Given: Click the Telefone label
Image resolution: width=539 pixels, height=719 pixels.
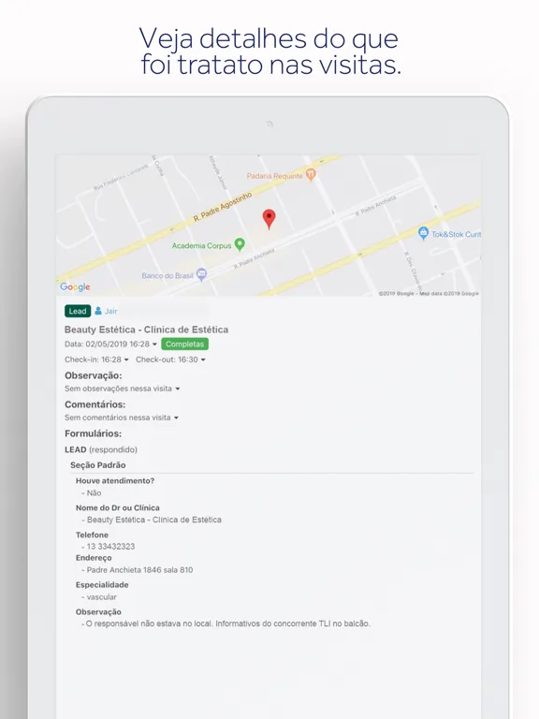Looking at the screenshot, I should click(92, 535).
